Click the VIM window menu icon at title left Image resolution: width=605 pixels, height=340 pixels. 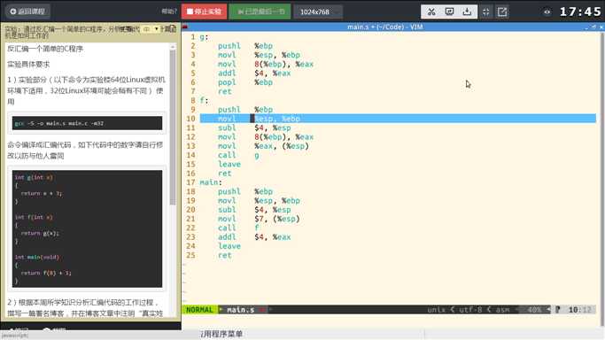185,27
